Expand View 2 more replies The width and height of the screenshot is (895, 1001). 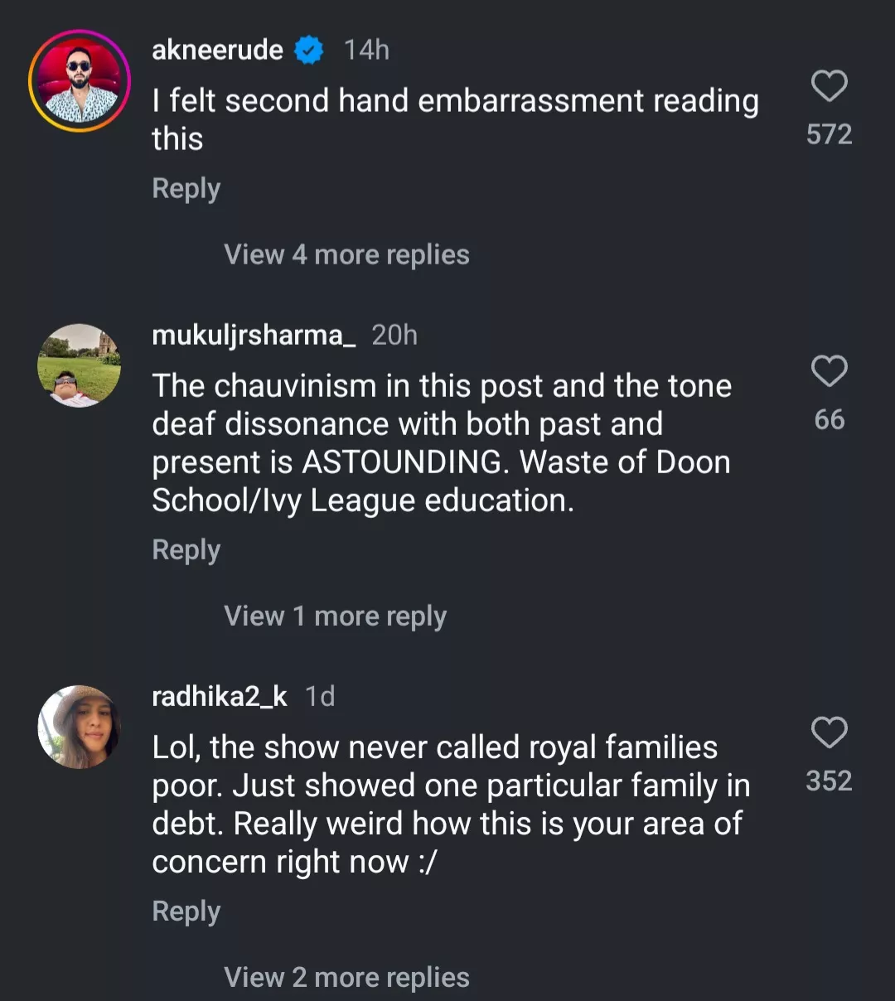pyautogui.click(x=346, y=977)
